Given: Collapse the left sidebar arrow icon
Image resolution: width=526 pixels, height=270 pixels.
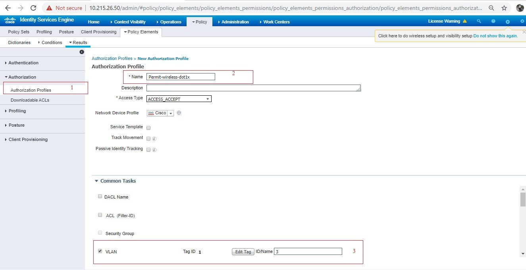Looking at the screenshot, I should coord(82,52).
